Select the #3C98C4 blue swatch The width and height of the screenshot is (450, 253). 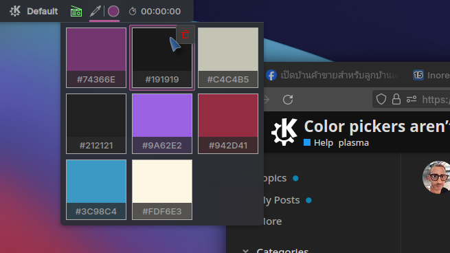(96, 190)
